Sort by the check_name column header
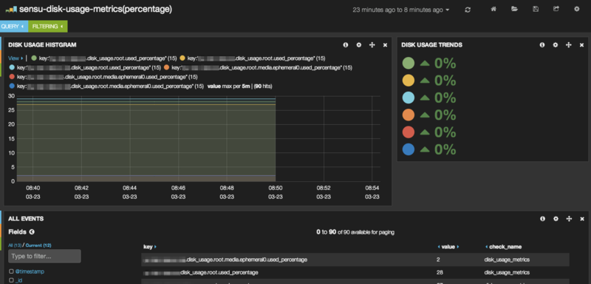 [x=505, y=247]
